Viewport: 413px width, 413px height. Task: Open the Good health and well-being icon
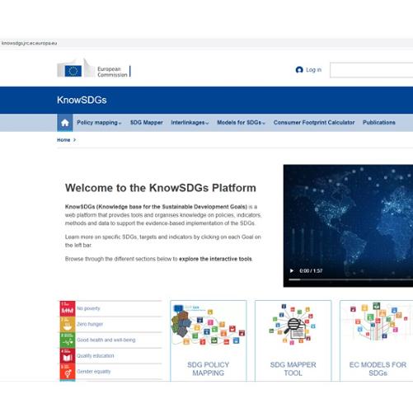(x=68, y=340)
